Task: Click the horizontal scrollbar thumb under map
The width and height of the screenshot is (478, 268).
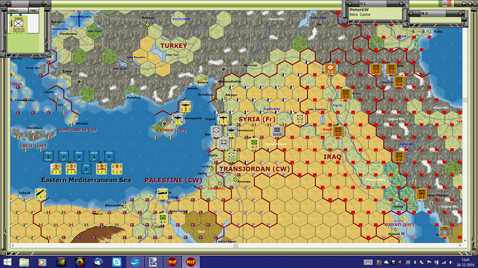Action: point(236,245)
